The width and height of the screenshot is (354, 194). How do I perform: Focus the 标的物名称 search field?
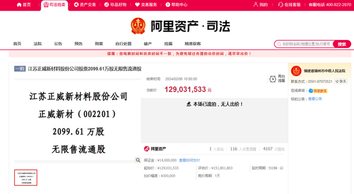[306, 44]
